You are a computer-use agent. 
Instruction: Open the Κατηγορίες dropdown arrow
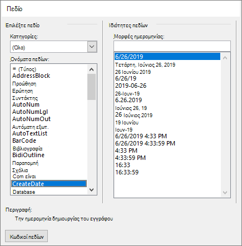(92, 47)
